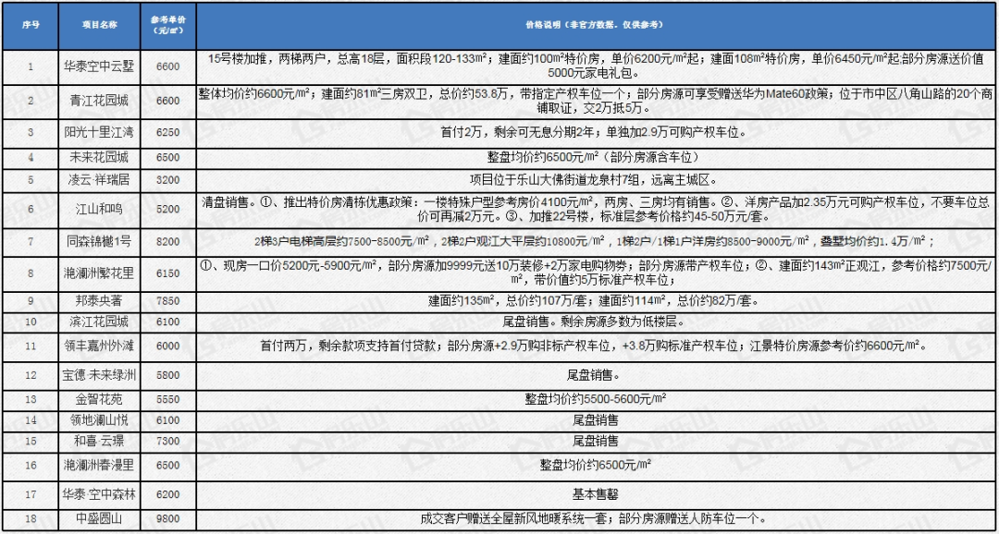999x534 pixels.
Task: Click the note 整盘均价约6500元/㎡ (部分房源含车位)
Action: coord(596,157)
